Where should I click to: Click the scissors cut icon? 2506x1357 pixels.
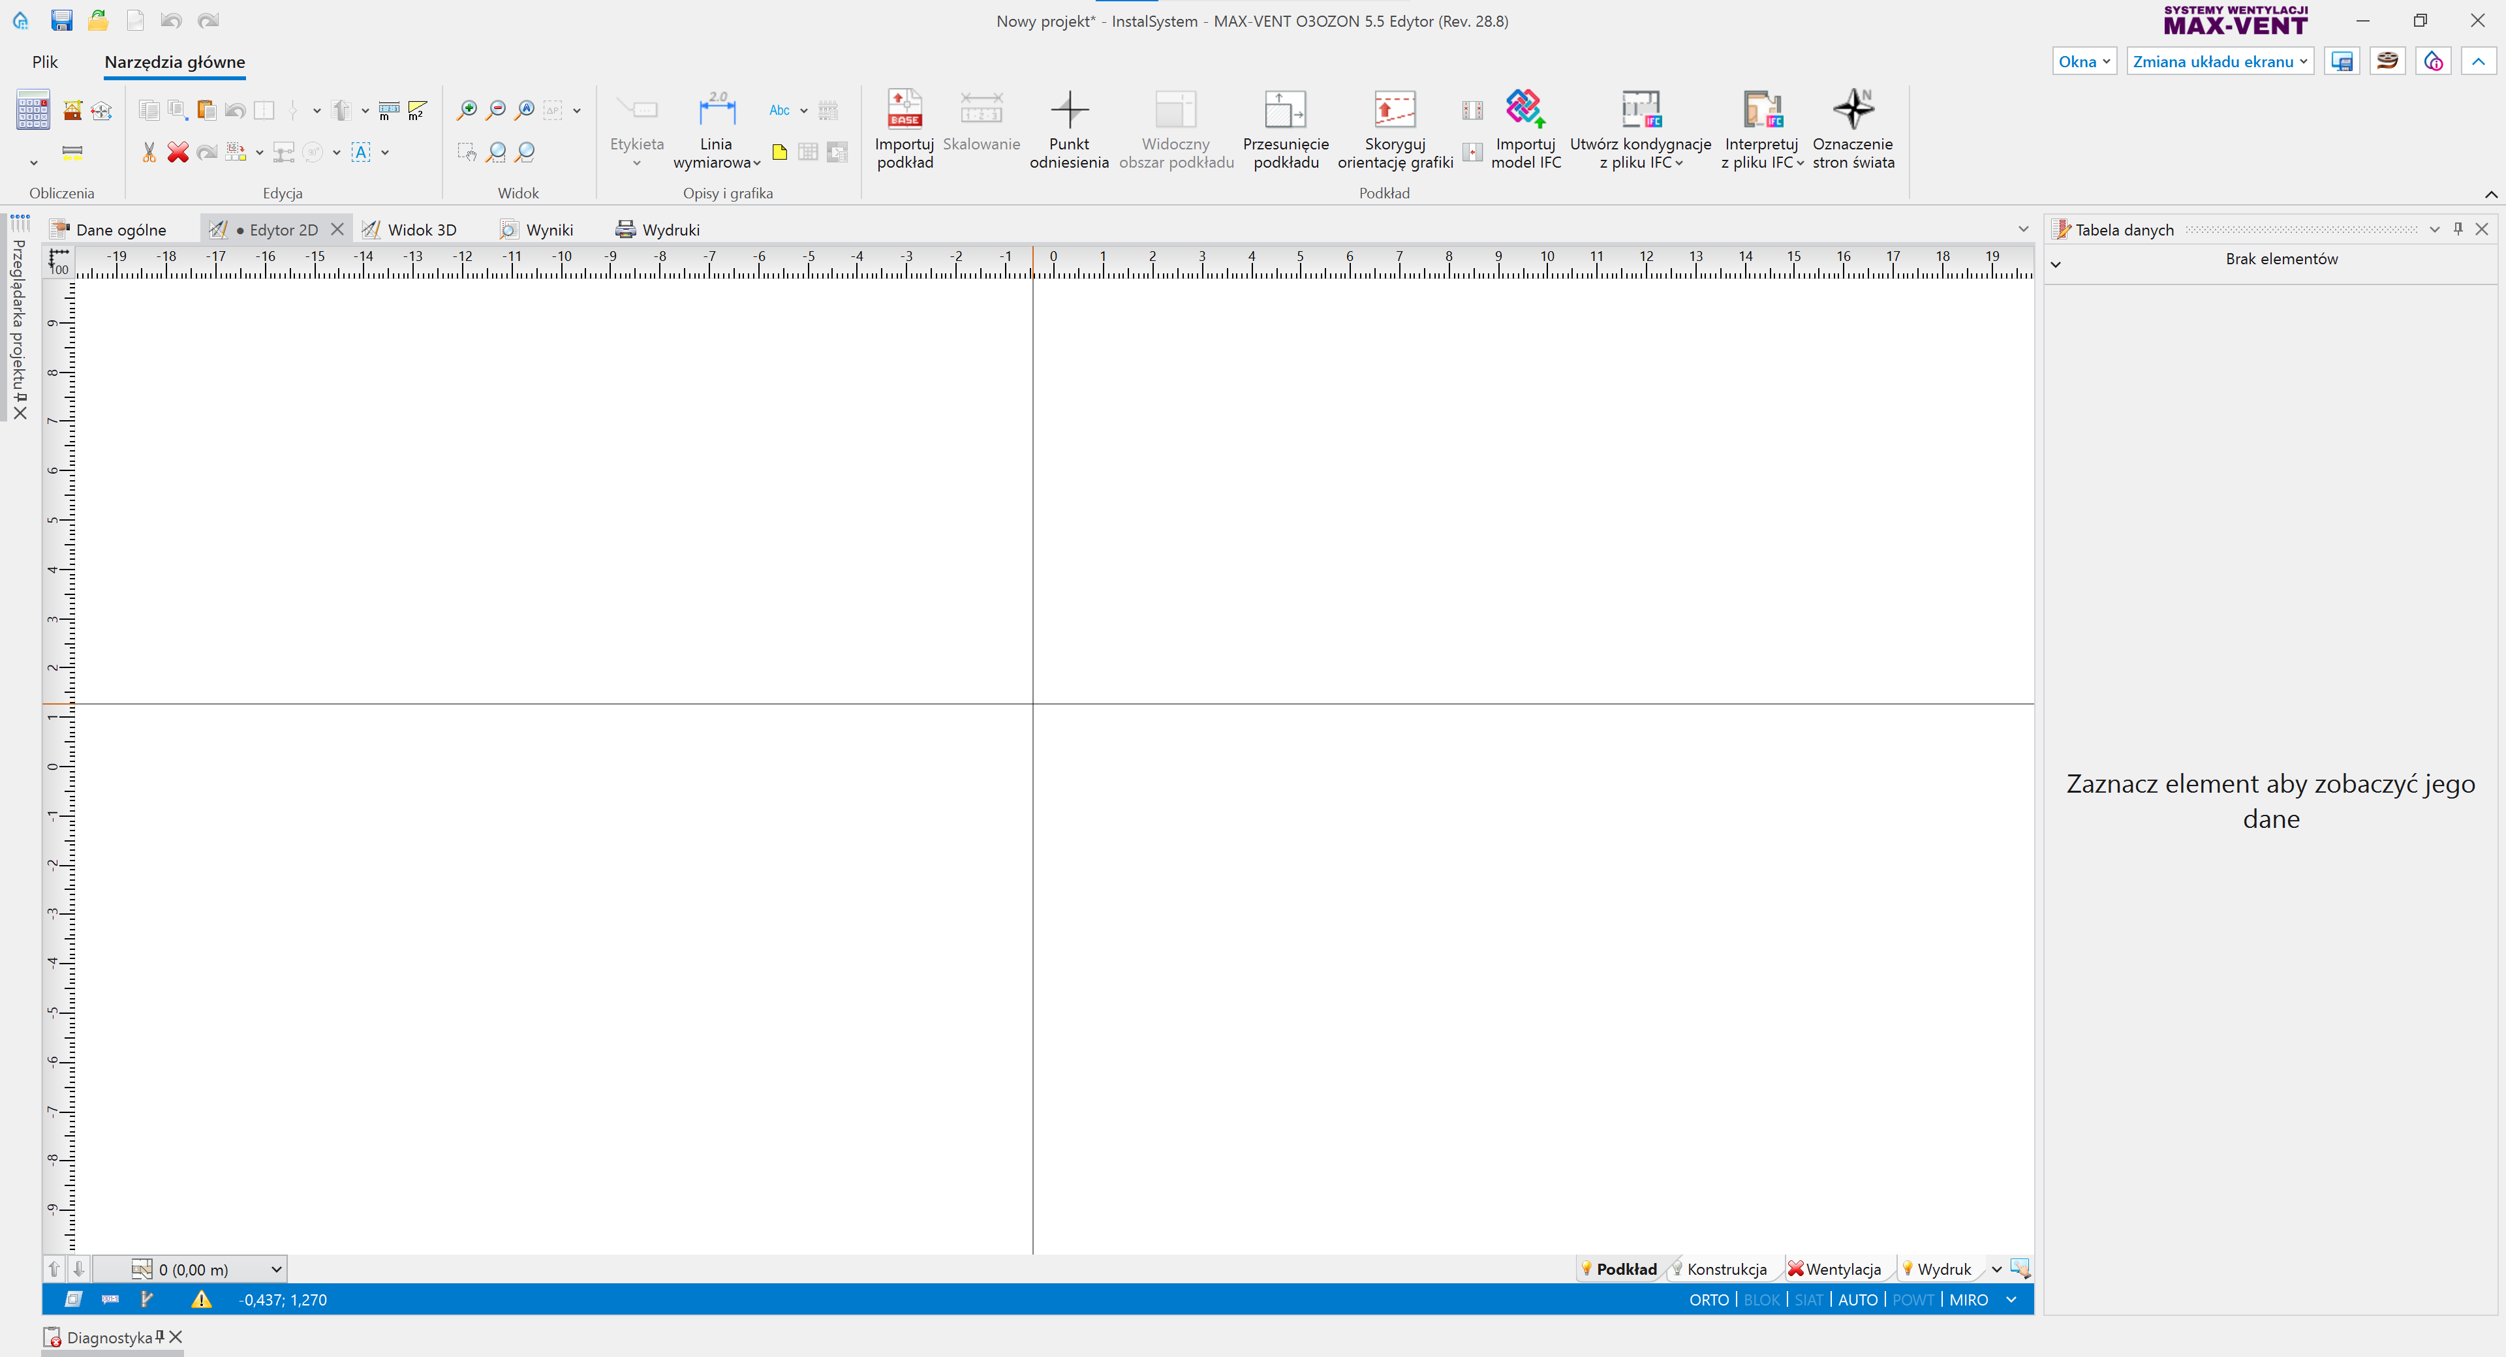(149, 152)
